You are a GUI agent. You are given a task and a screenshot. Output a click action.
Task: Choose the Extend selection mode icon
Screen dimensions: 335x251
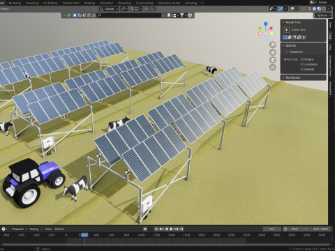point(290,37)
